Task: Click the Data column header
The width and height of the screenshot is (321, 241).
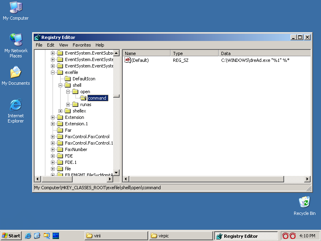Action: click(265, 53)
